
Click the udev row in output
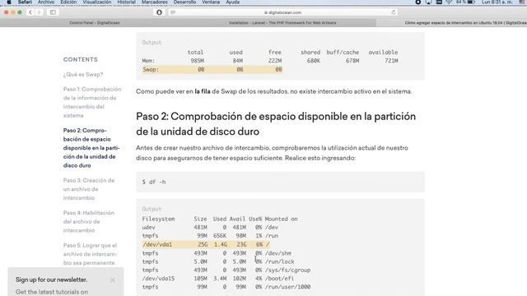210,227
